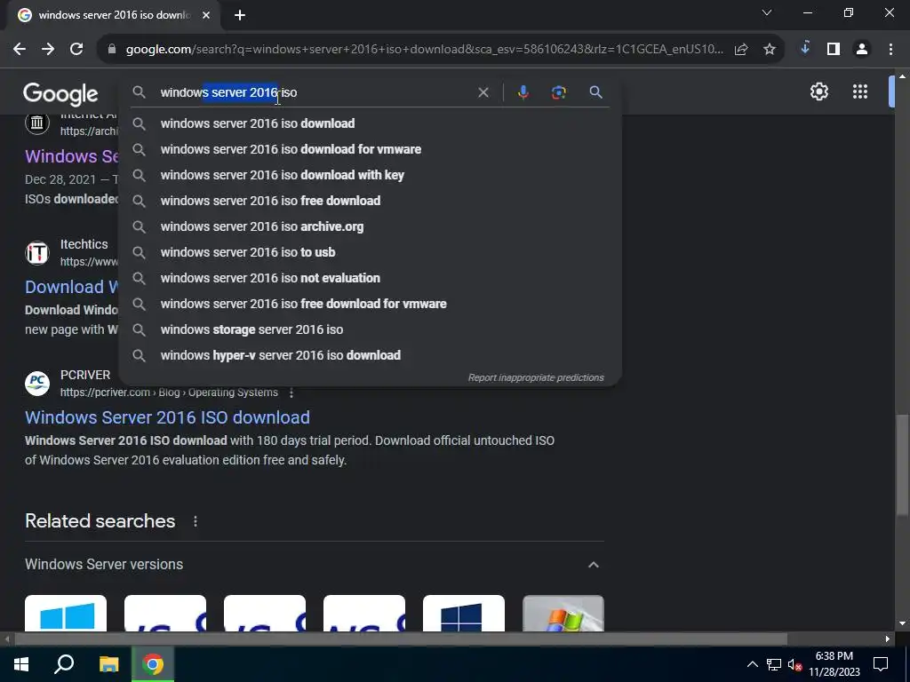Select the 'iso not evaluation' suggestion
The width and height of the screenshot is (910, 682).
point(370,278)
